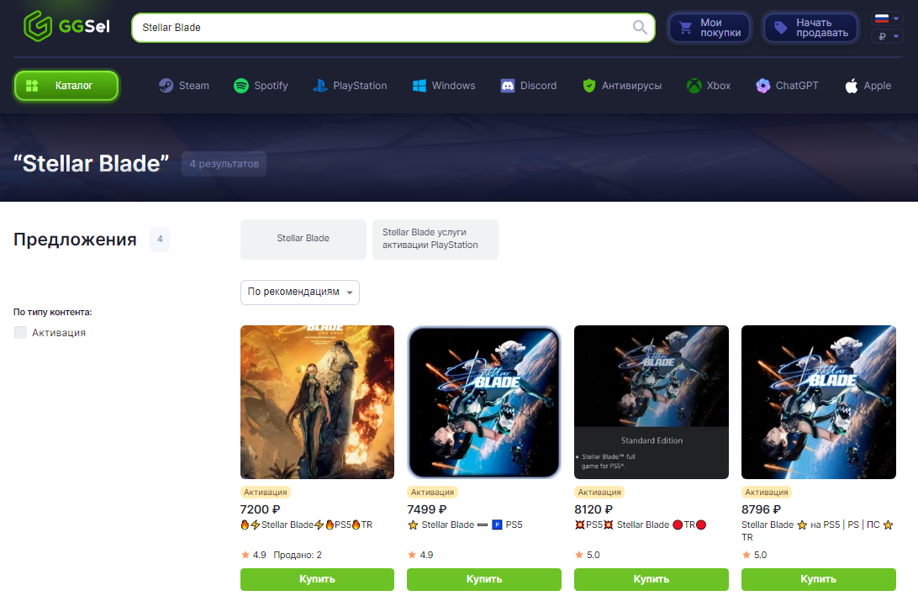Screen dimensions: 918x601
Task: Select the Stellar Blade filter chip
Action: (303, 239)
